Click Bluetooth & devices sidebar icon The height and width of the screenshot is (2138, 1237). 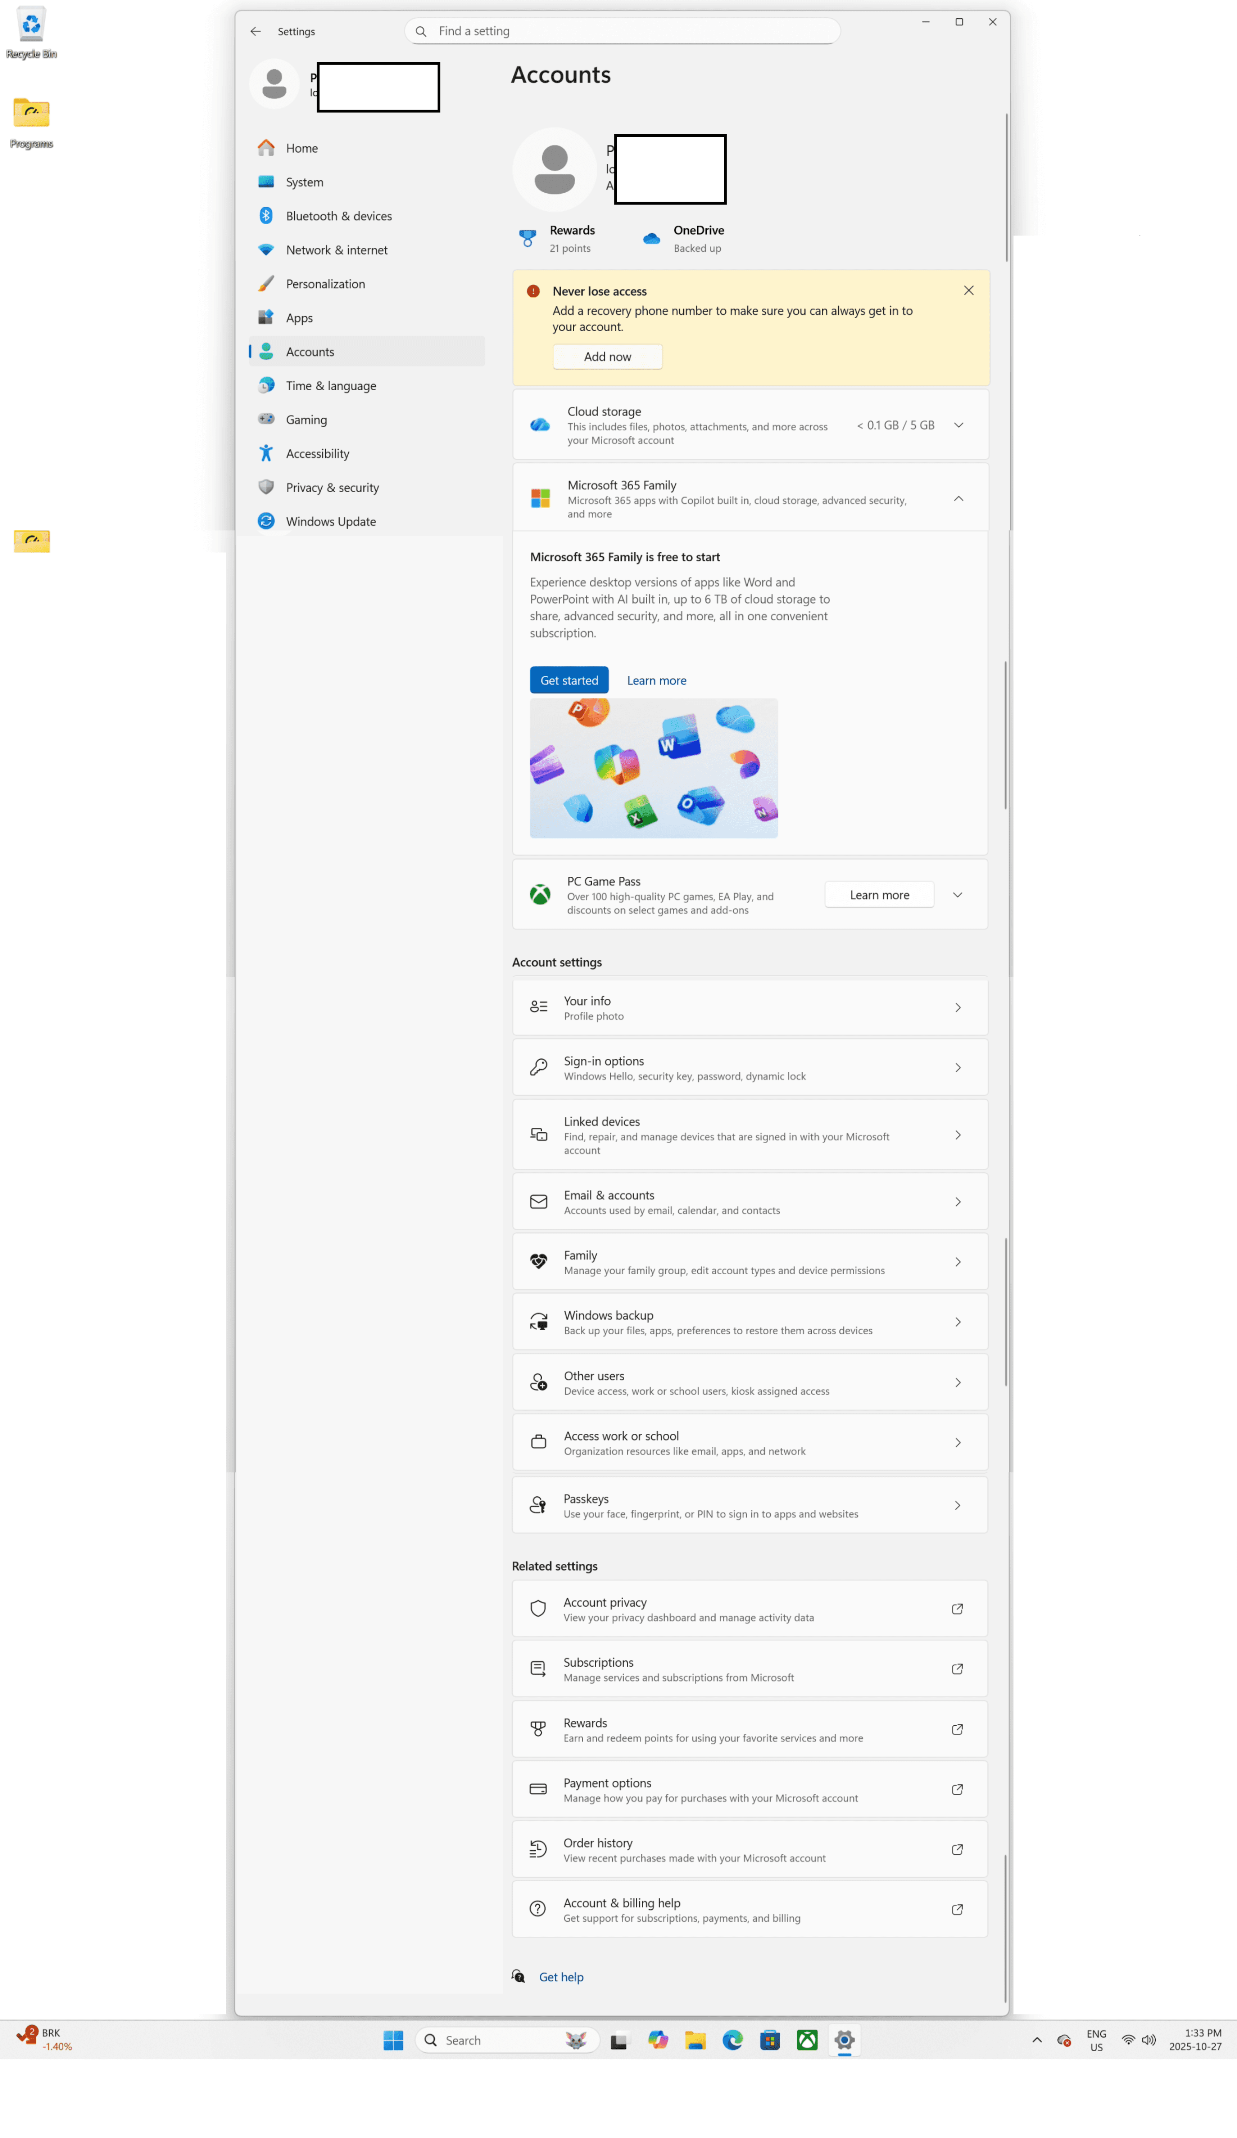(x=266, y=216)
